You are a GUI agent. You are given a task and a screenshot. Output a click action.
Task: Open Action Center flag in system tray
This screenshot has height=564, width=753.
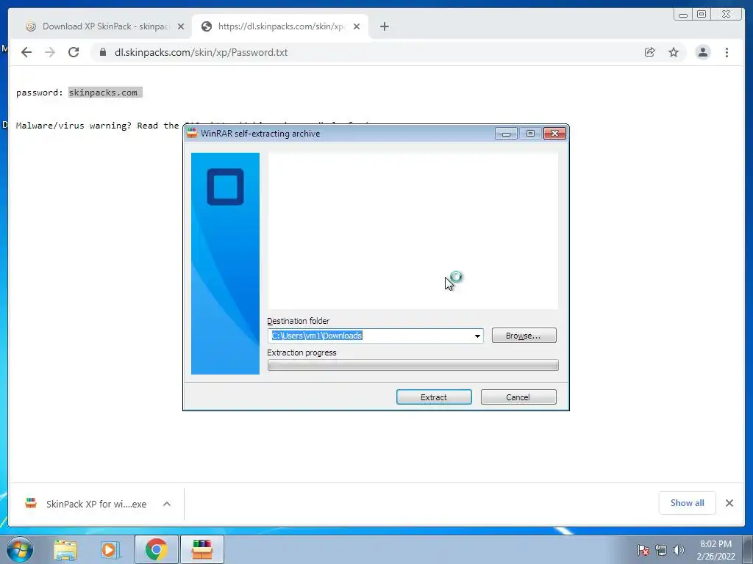point(643,550)
